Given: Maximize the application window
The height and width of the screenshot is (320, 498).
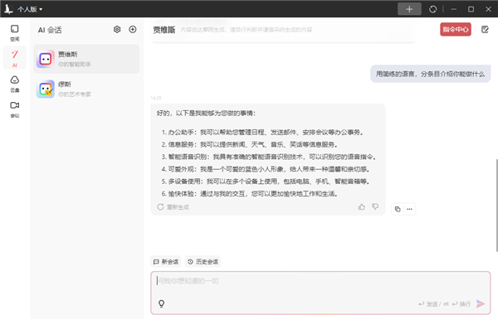Looking at the screenshot, I should tap(471, 9).
